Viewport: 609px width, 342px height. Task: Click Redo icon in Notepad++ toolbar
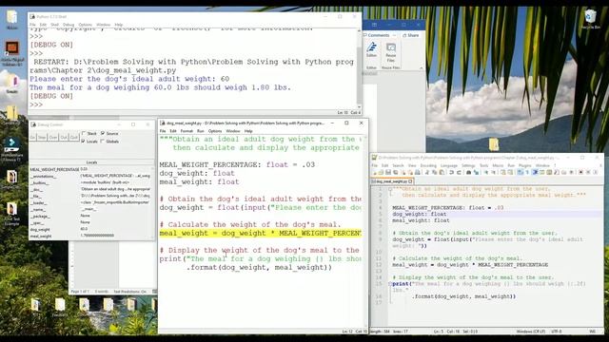[460, 172]
